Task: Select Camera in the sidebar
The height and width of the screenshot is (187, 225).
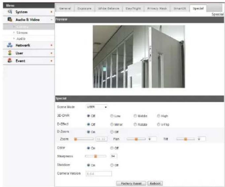Action: pyautogui.click(x=29, y=27)
